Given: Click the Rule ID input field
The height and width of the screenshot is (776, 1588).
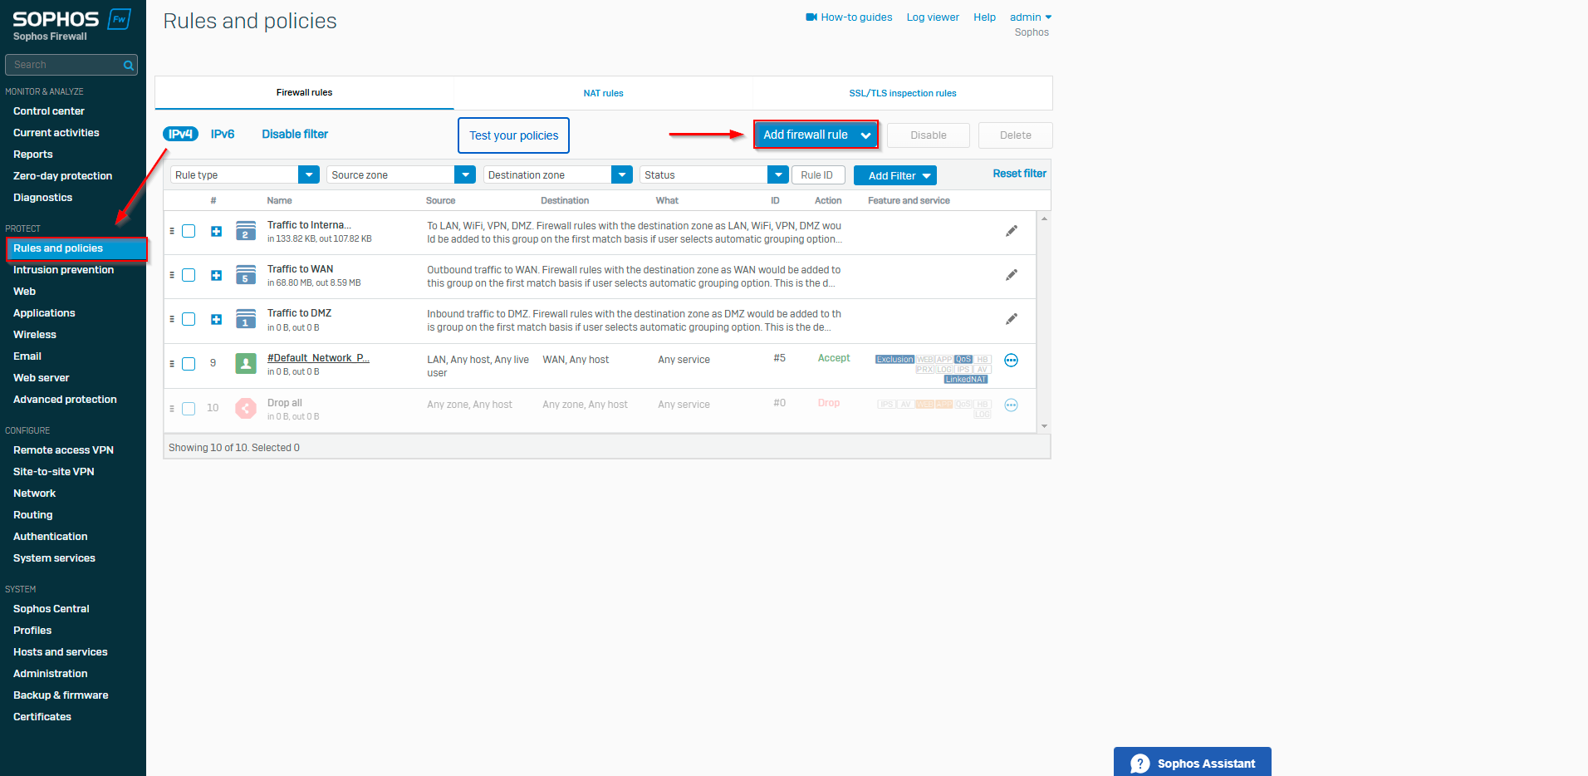Looking at the screenshot, I should 818,175.
